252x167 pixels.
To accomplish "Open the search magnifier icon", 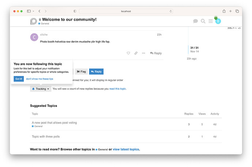I will click(203, 21).
